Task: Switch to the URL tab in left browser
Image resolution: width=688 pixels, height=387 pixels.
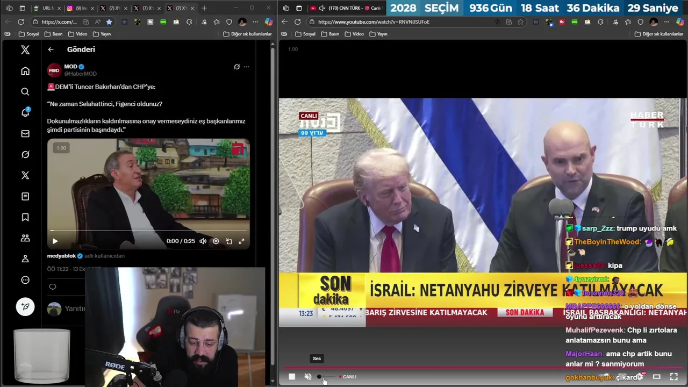Action: pyautogui.click(x=46, y=8)
